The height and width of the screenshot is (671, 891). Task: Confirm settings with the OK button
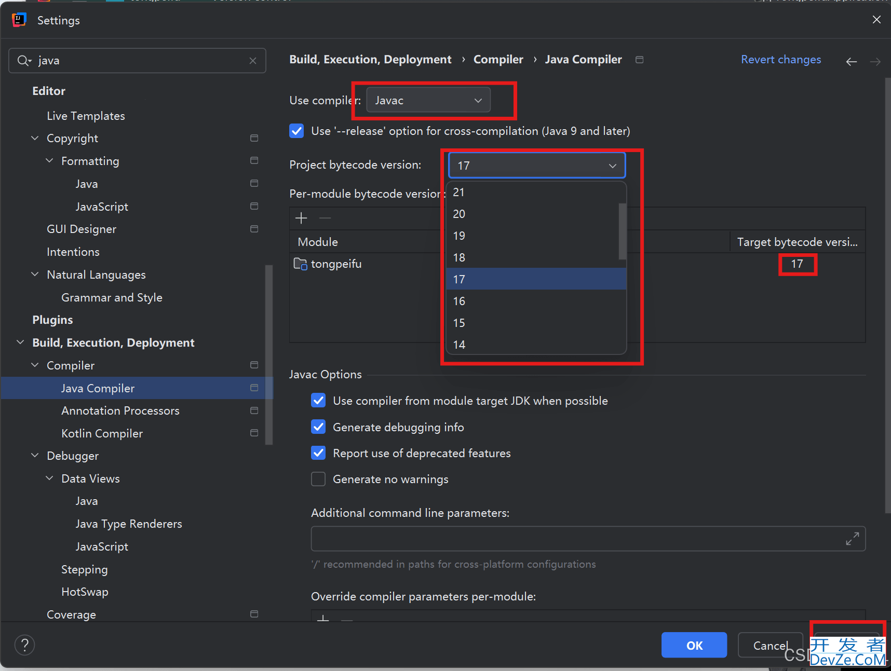694,645
